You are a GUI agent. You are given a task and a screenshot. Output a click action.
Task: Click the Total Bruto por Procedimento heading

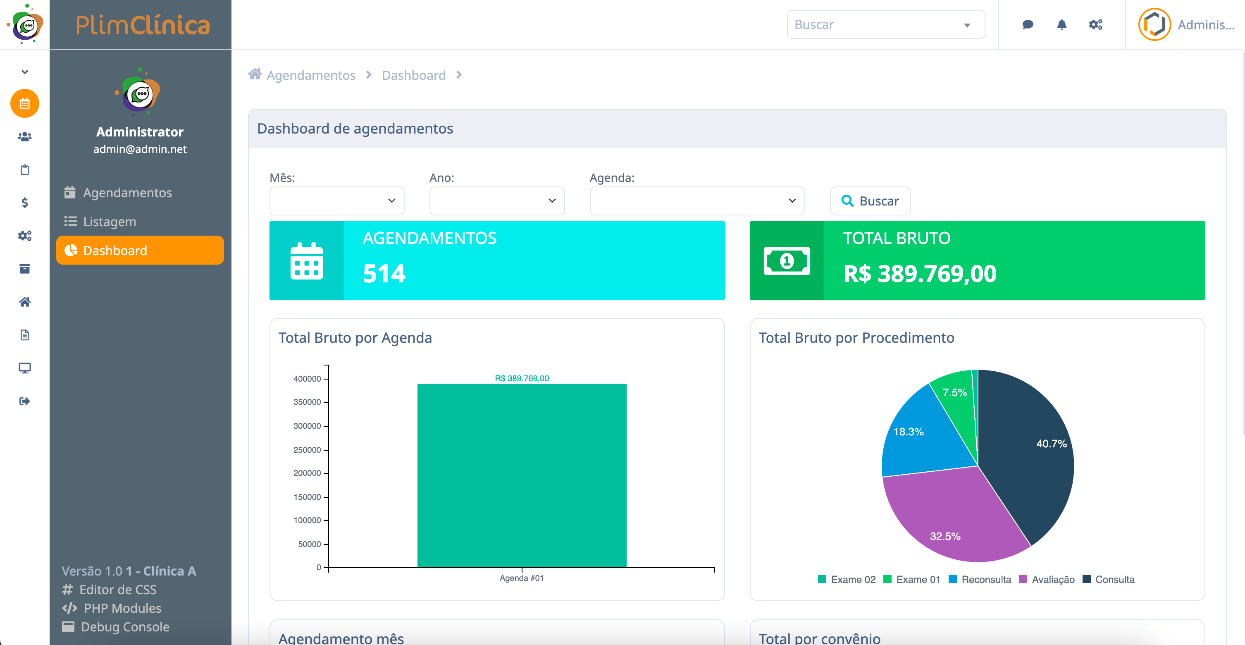pyautogui.click(x=856, y=337)
